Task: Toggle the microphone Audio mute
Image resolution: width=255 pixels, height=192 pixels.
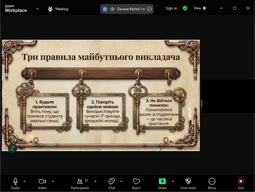Action: coord(15,183)
